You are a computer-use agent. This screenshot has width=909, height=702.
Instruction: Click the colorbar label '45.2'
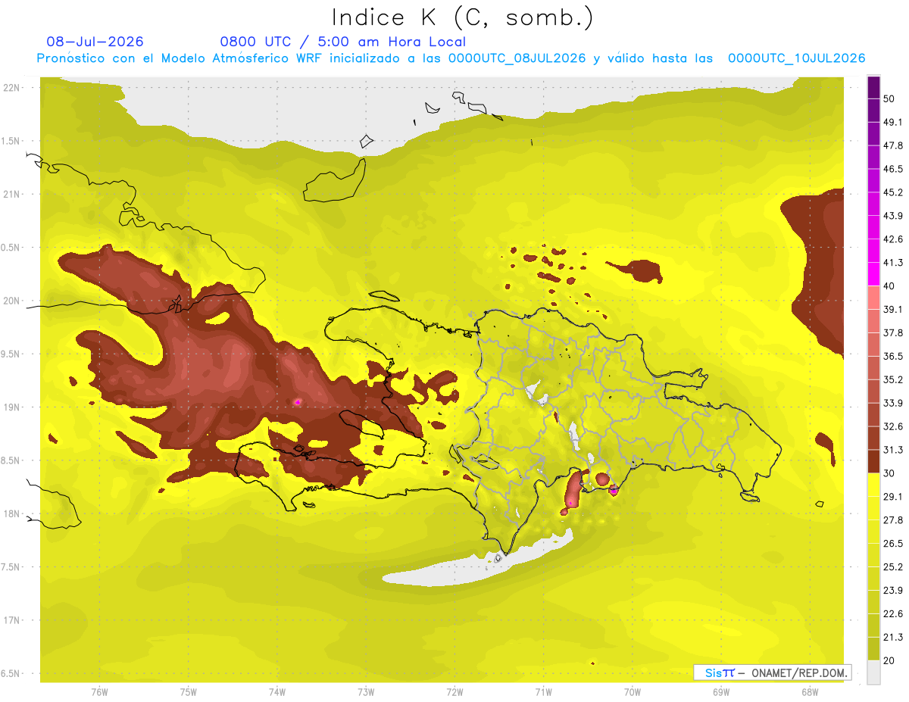(893, 192)
